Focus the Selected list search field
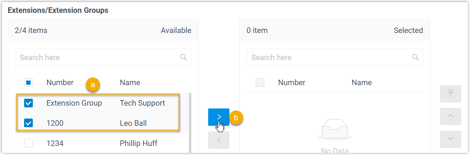Viewport: 470px width, 155px height. pyautogui.click(x=330, y=57)
